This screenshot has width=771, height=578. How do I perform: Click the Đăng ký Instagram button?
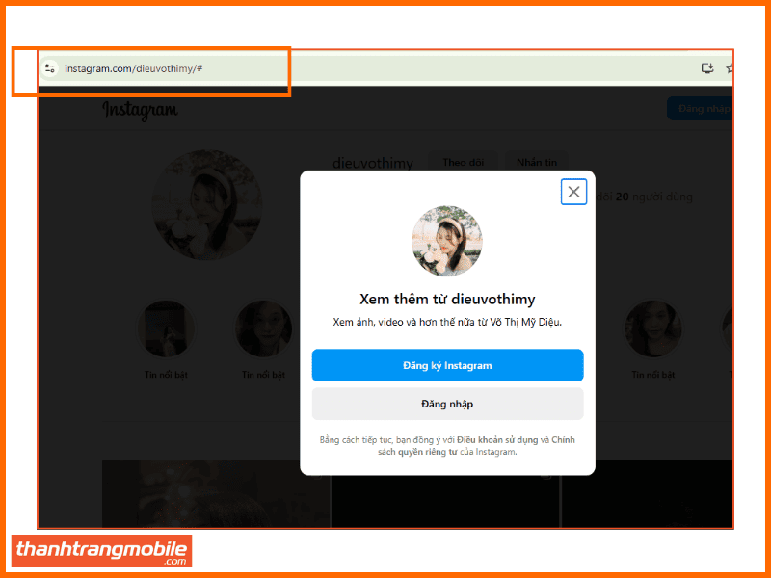[447, 365]
